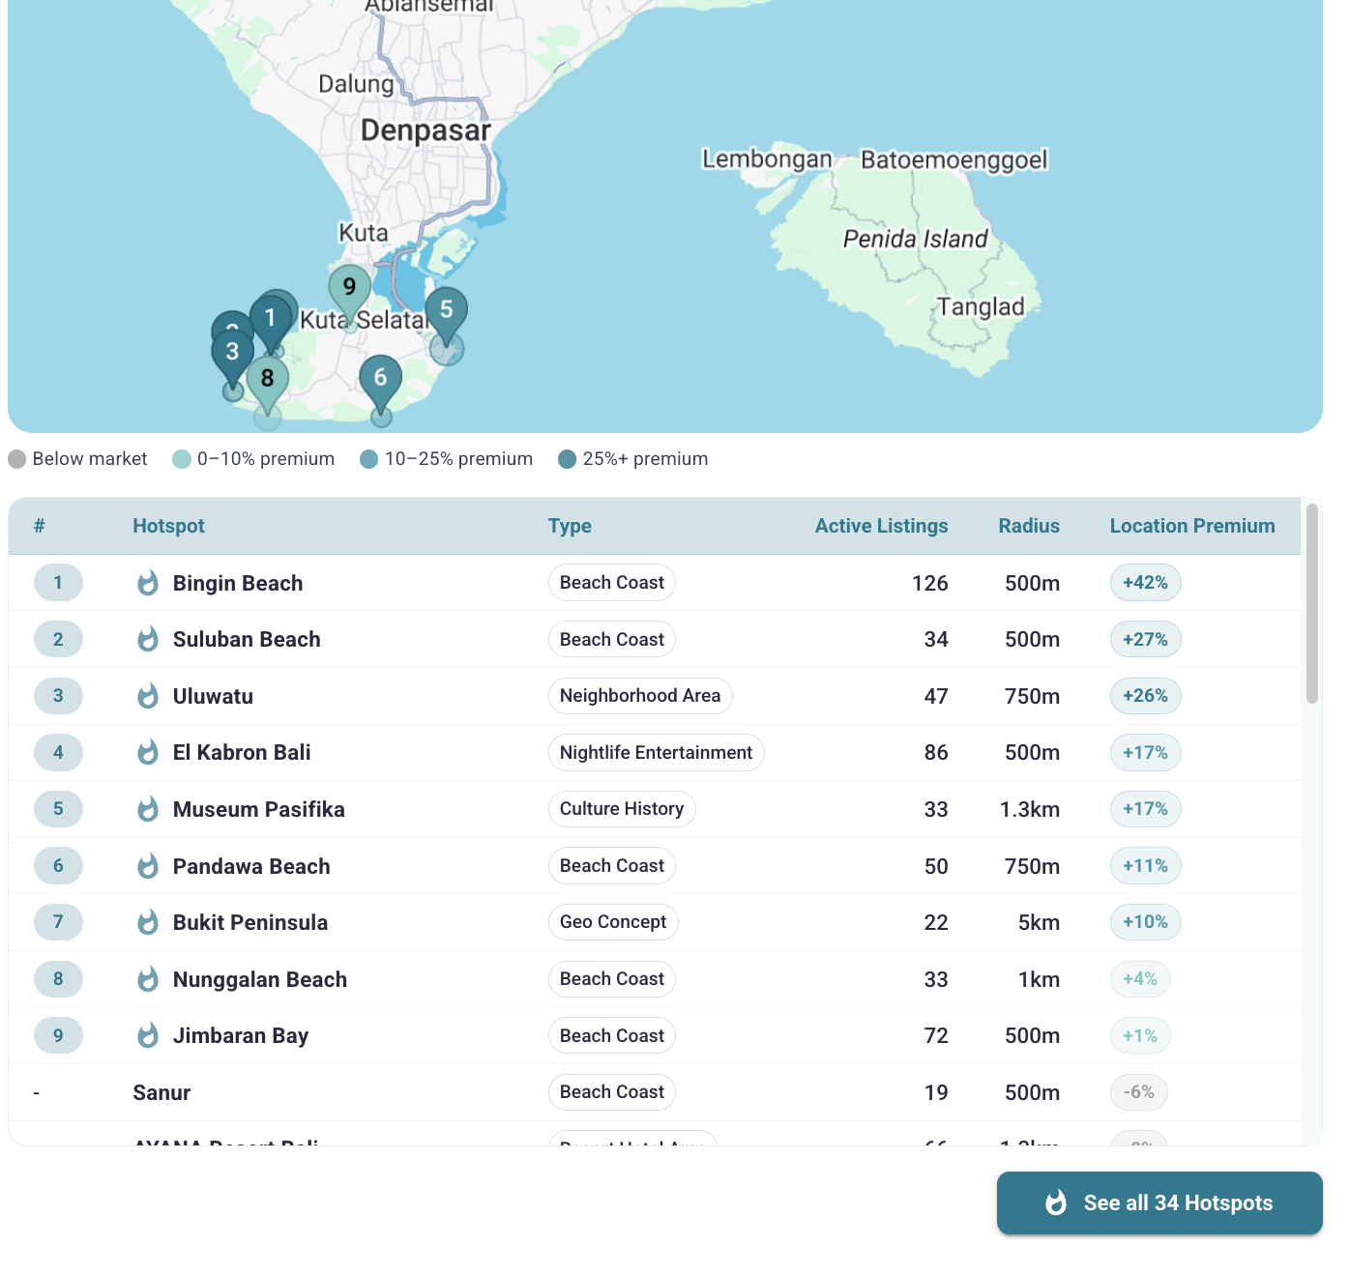Select Pandawa Beach hotspot name
This screenshot has width=1350, height=1274.
pos(251,866)
